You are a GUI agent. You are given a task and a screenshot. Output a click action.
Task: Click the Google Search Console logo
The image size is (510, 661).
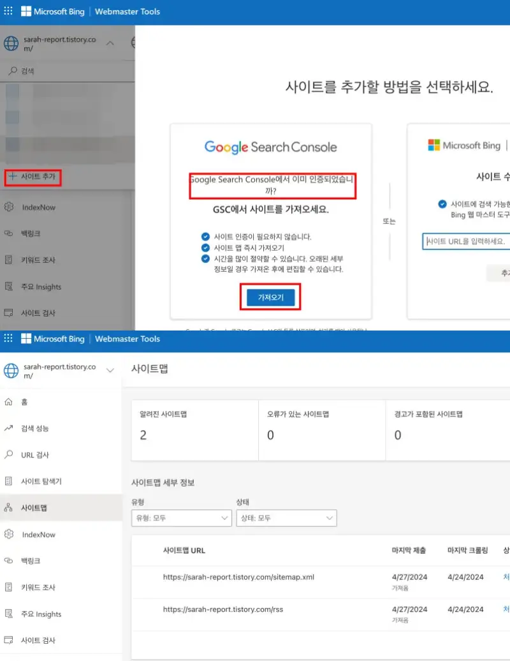point(270,147)
